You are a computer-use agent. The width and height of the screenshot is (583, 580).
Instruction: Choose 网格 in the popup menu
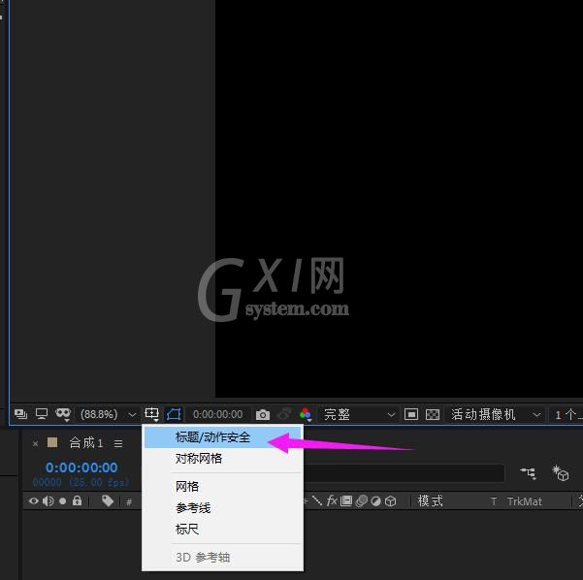222,487
